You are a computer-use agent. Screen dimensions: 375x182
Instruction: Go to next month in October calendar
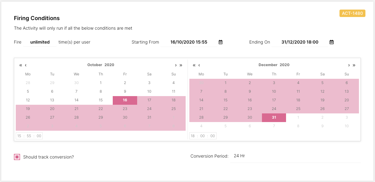pyautogui.click(x=176, y=65)
